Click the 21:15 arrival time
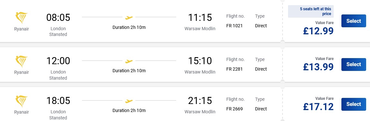This screenshot has height=121, width=370. pyautogui.click(x=200, y=101)
